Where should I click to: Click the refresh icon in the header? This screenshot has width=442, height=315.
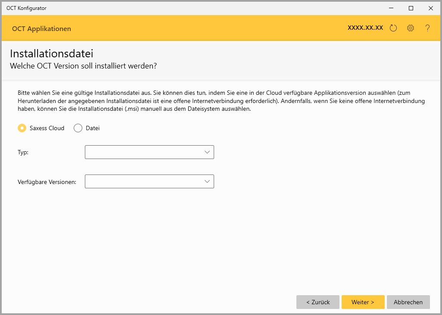tap(393, 28)
